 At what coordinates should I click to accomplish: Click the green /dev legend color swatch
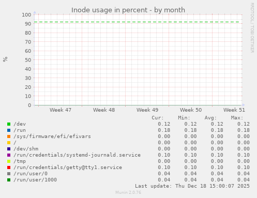9,124
